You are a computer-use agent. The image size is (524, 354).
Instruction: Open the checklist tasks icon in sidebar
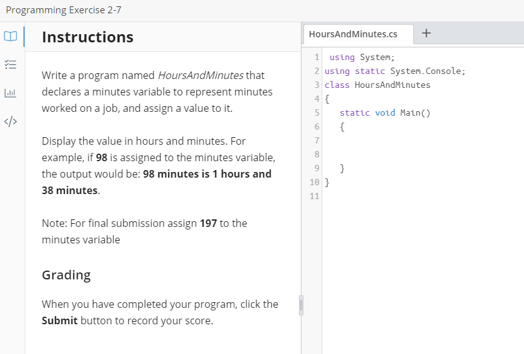[x=10, y=64]
